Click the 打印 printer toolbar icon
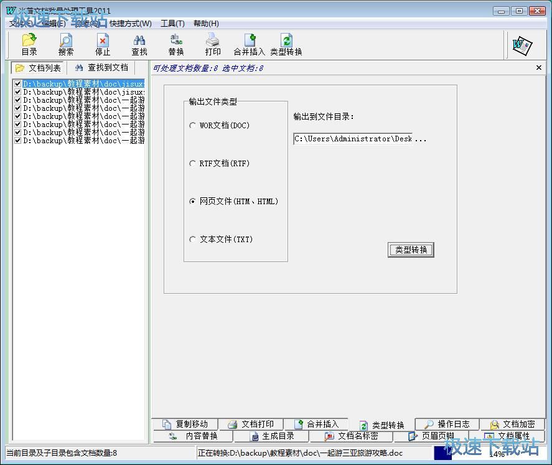Screen dimensions: 552x465 click(213, 45)
